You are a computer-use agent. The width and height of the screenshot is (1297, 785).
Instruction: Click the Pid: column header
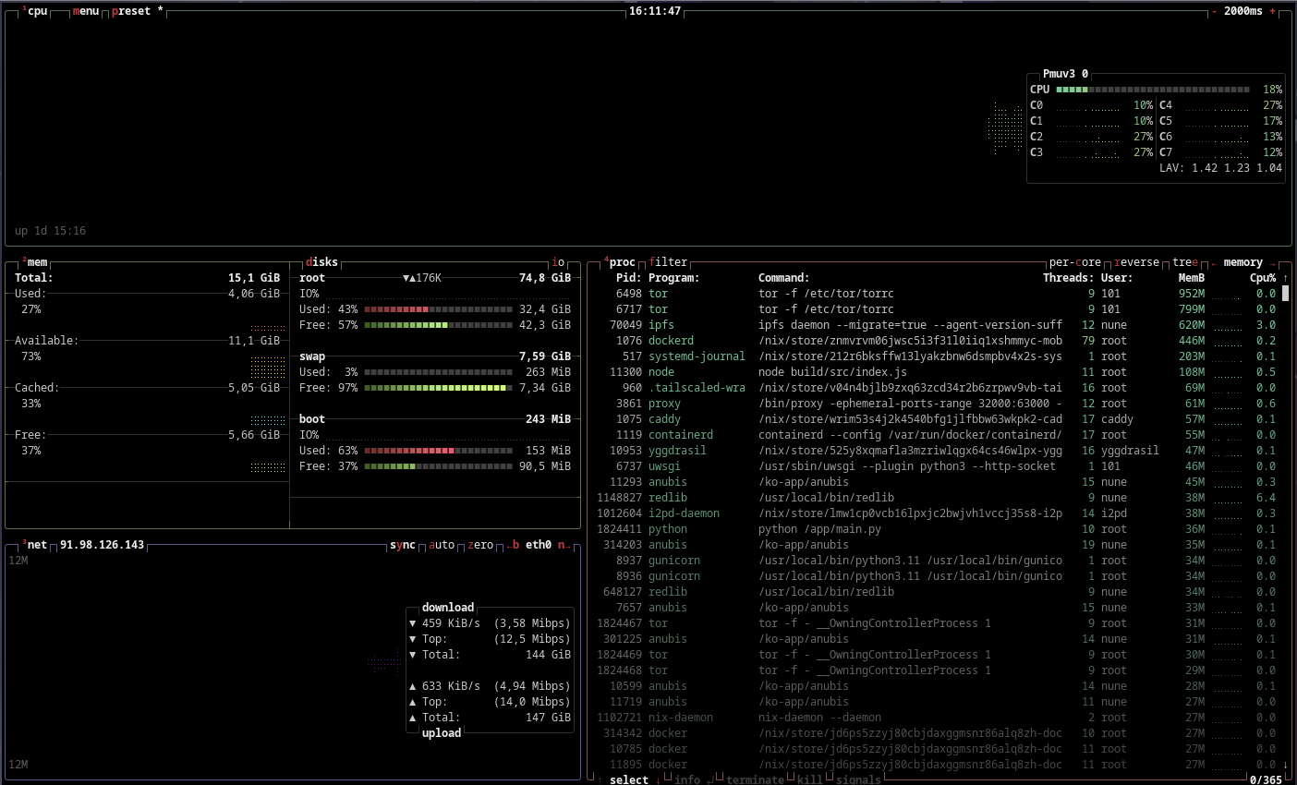tap(629, 278)
